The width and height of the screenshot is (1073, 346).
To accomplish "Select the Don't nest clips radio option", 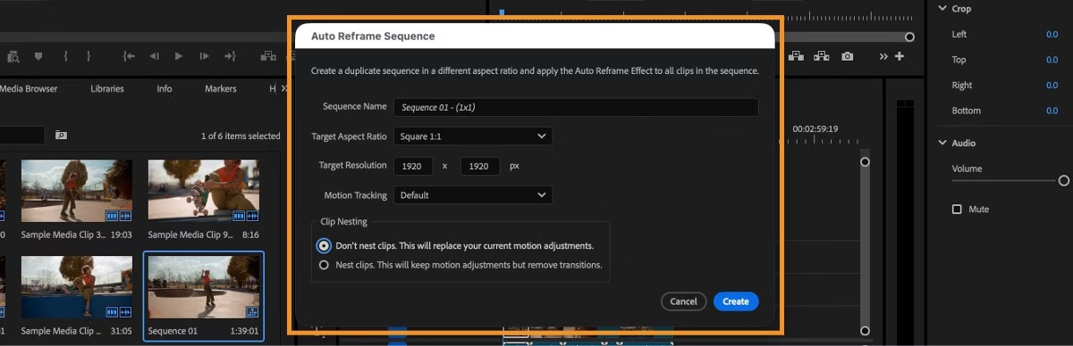I will (324, 245).
